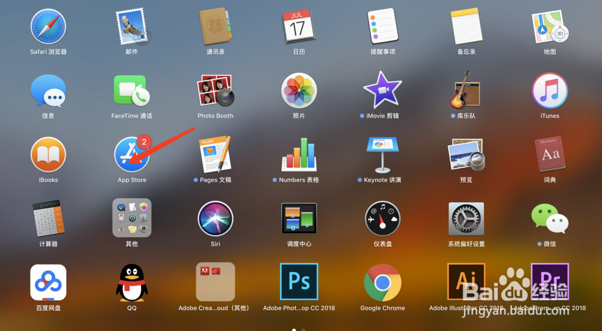Launch the Dictionary app (词典)
The image size is (602, 331).
point(550,154)
